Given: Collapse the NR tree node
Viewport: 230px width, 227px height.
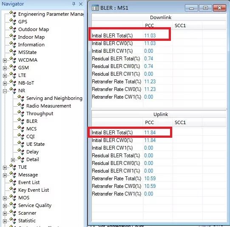Looking at the screenshot, I should click(x=5, y=91).
